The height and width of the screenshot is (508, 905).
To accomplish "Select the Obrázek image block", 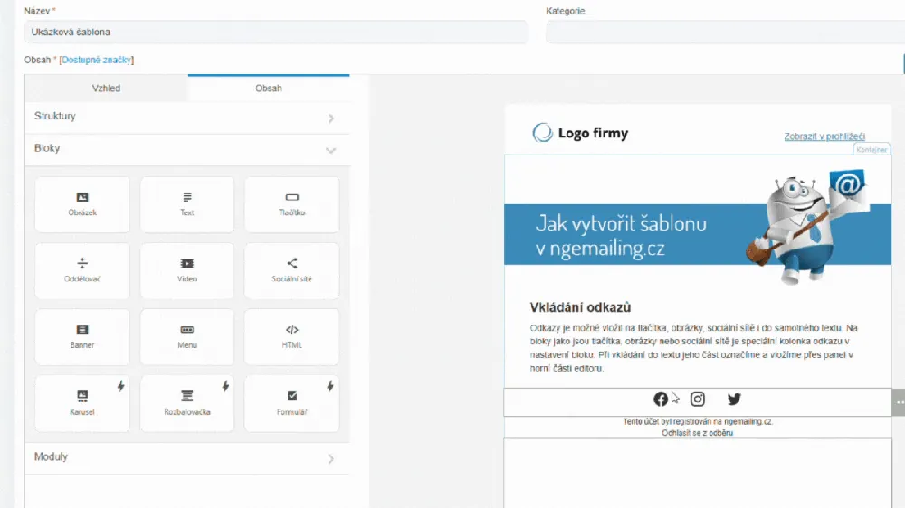I will click(x=82, y=203).
